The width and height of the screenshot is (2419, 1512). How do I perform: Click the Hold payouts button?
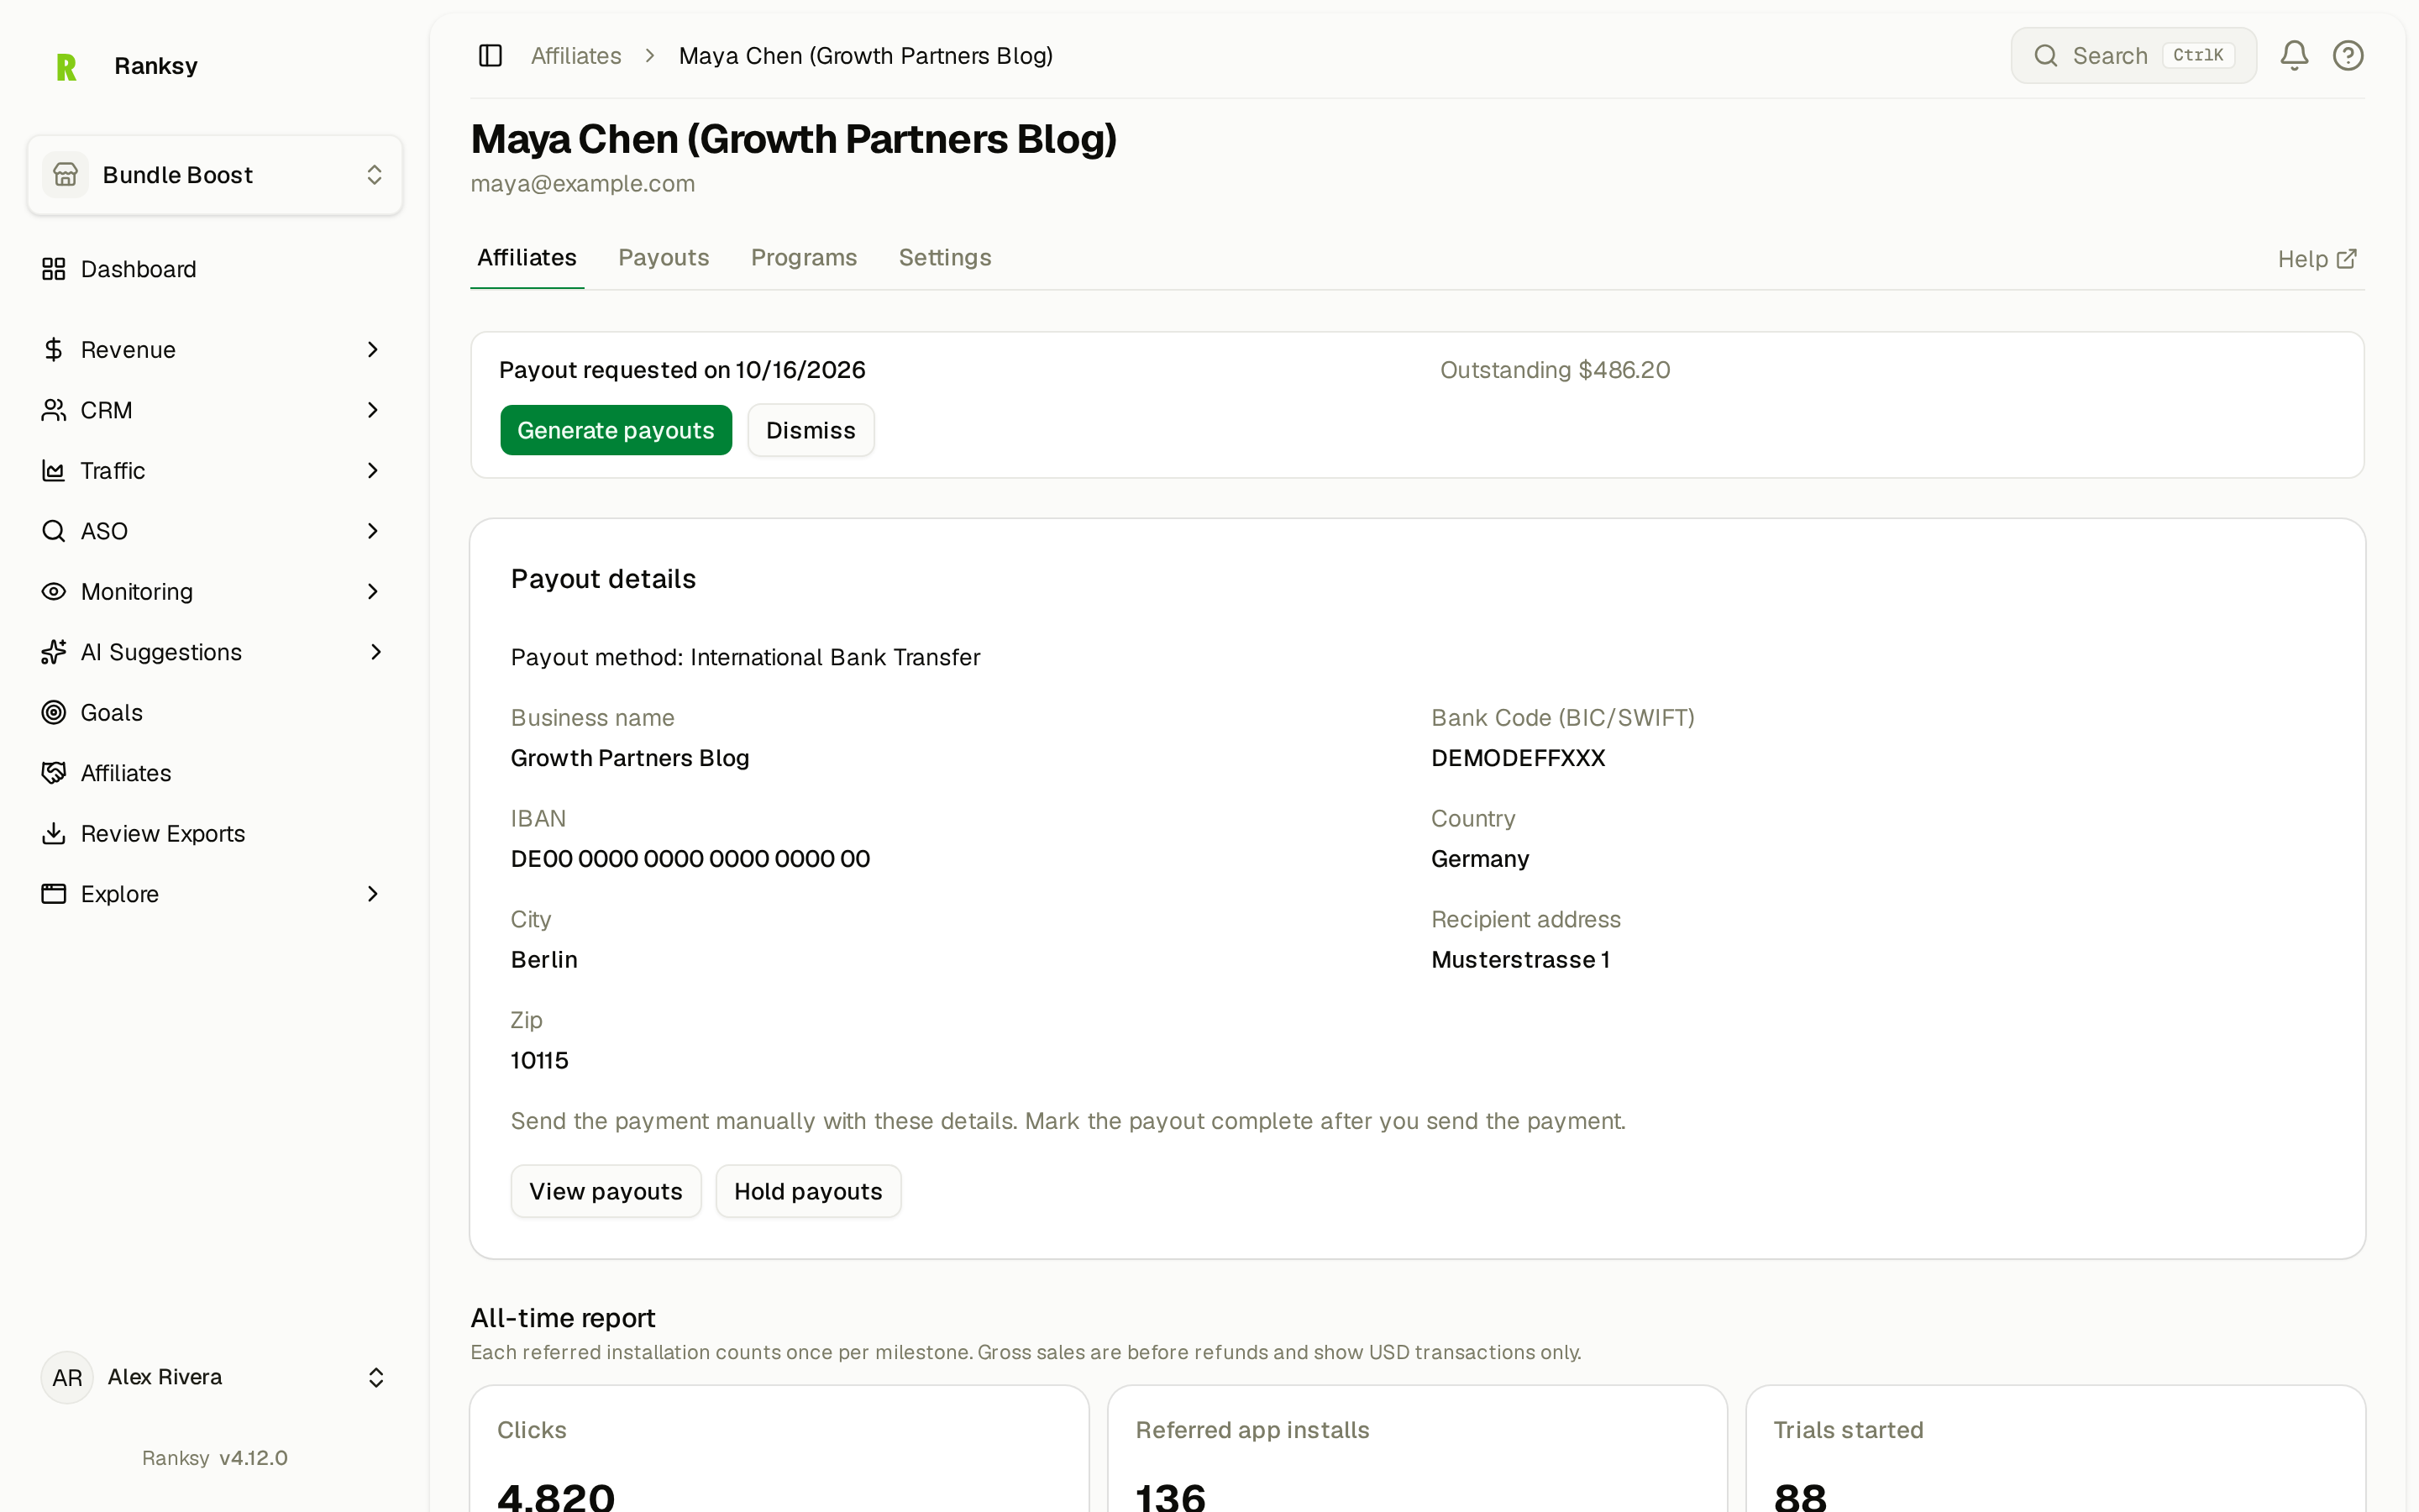point(808,1191)
